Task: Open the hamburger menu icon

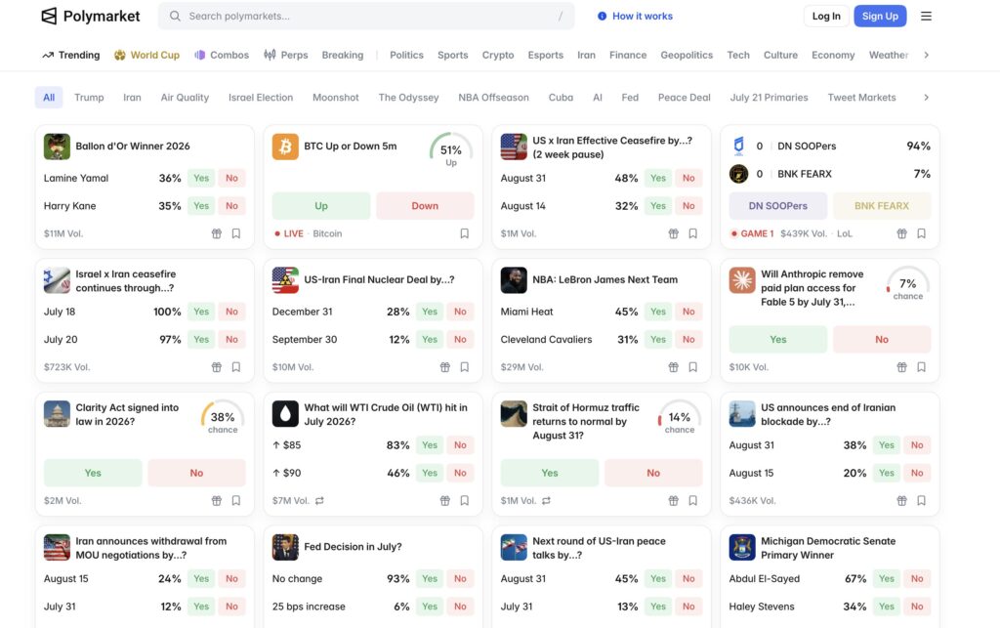Action: tap(926, 16)
